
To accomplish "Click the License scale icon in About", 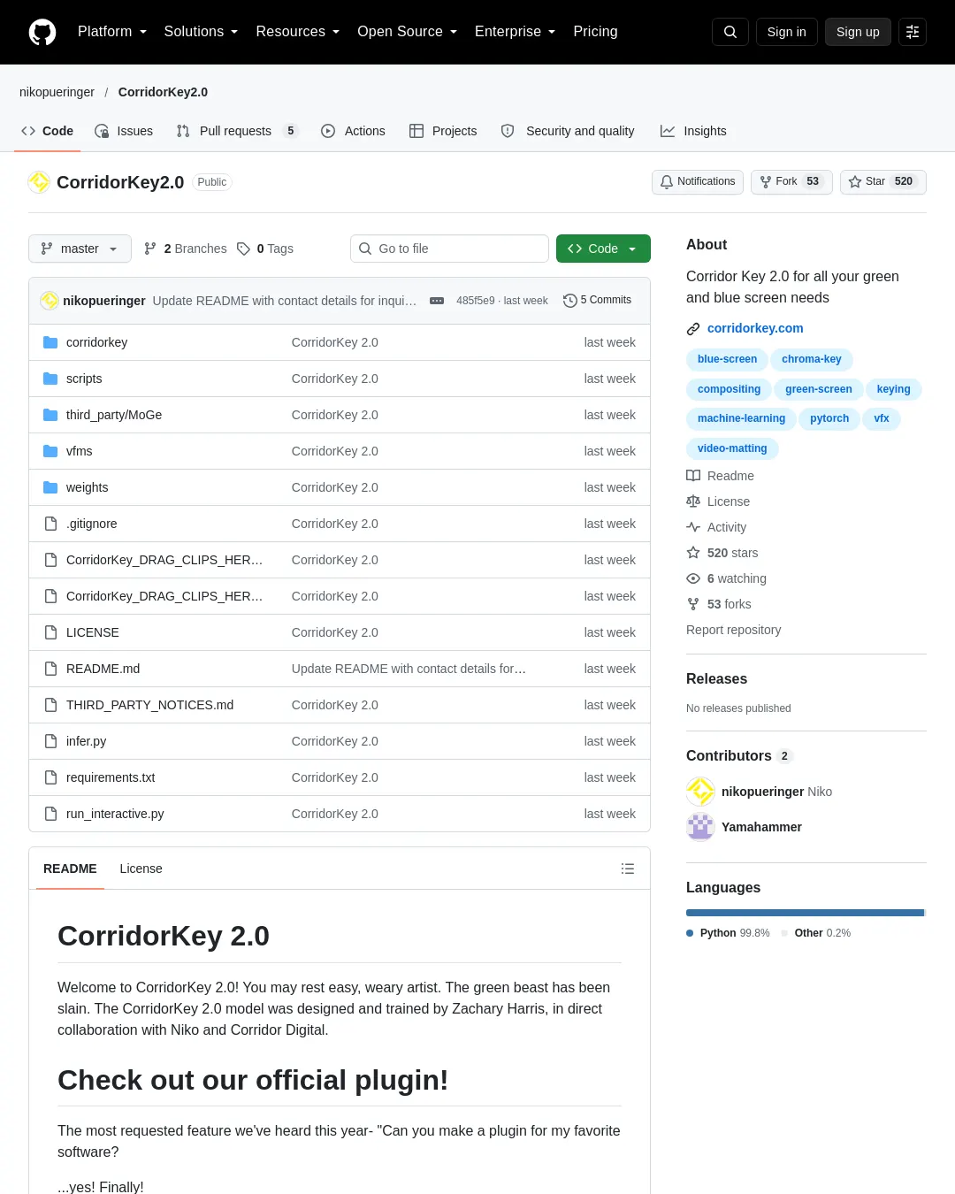I will [693, 501].
